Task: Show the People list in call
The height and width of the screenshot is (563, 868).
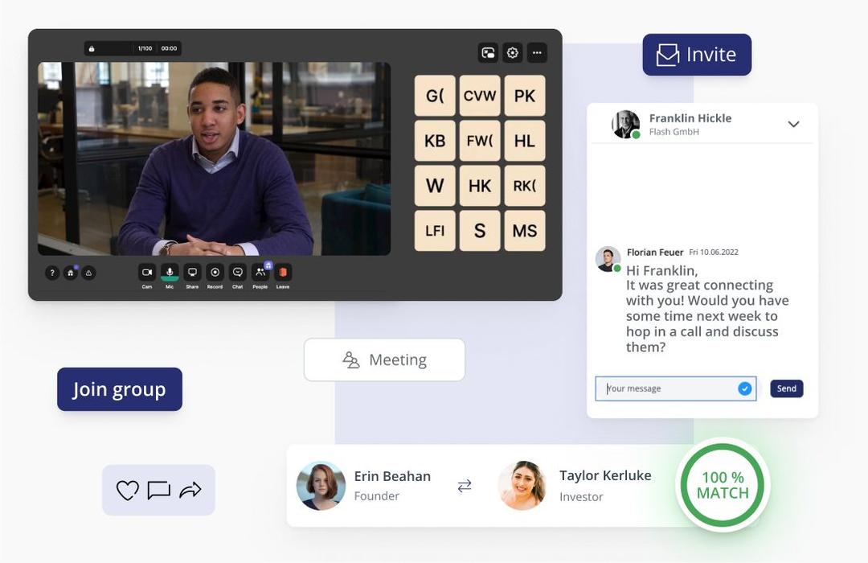Action: pyautogui.click(x=260, y=273)
